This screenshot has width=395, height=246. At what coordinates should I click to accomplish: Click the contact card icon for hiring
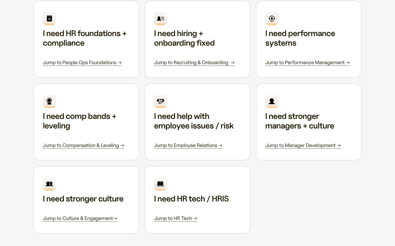tap(160, 19)
